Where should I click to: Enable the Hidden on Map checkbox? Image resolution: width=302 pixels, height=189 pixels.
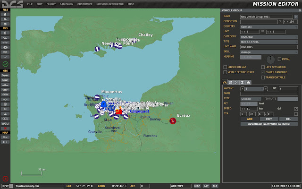225,67
